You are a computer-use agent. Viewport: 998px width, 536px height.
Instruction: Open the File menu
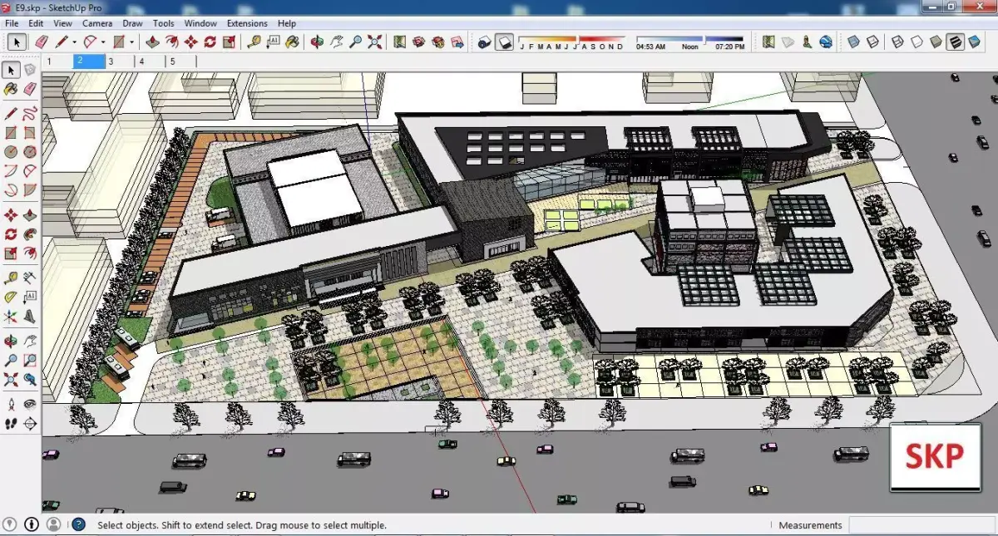12,23
